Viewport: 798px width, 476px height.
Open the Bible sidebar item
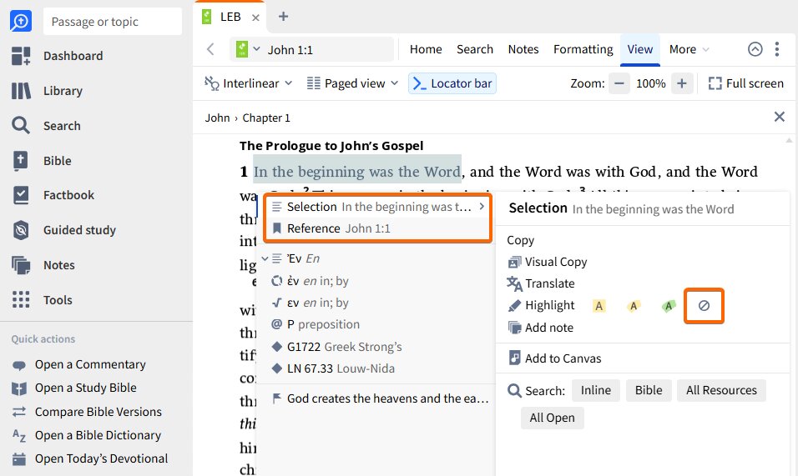pyautogui.click(x=41, y=161)
